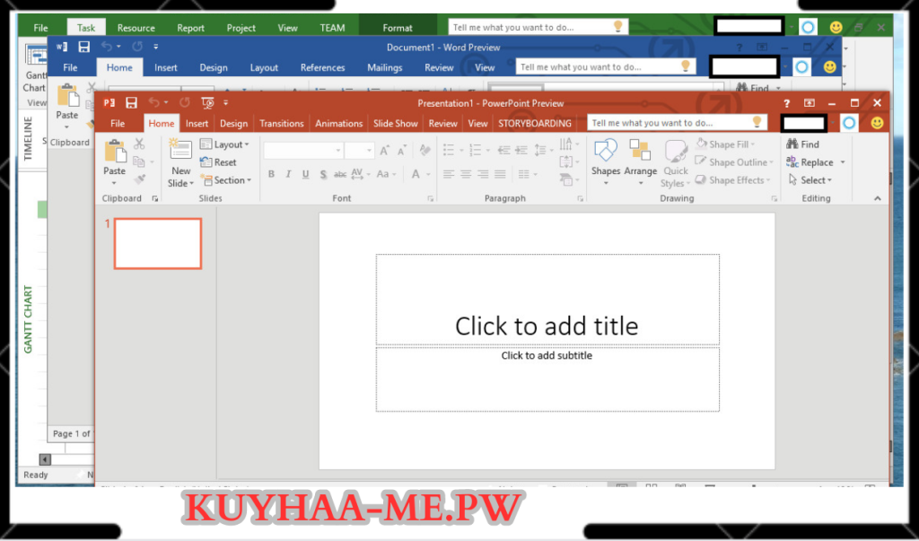The image size is (919, 541).
Task: Click the Paste icon in PowerPoint ribbon
Action: 115,152
